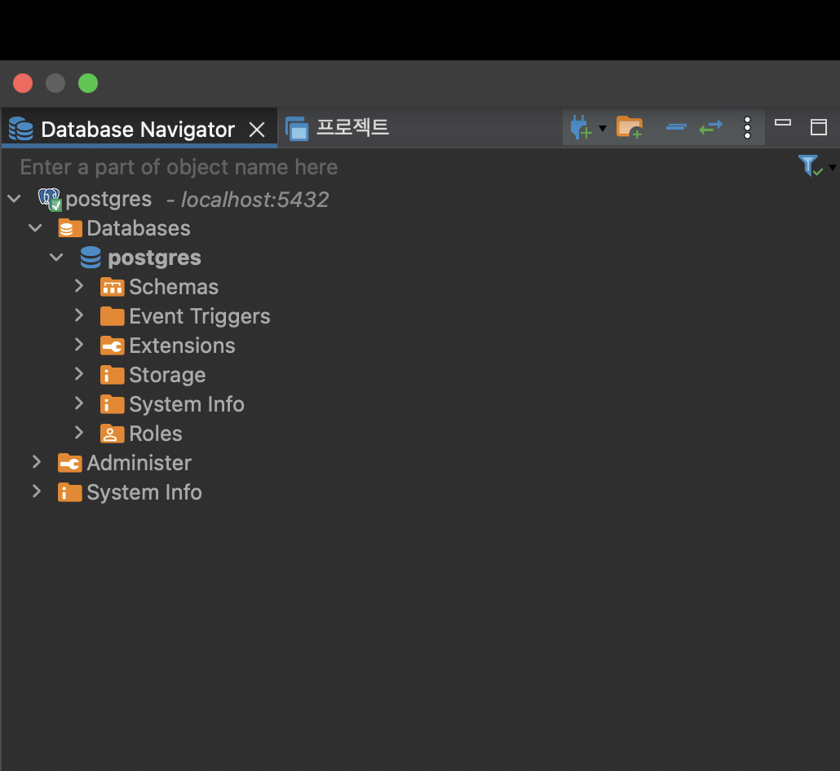Click the green window zoom button
This screenshot has height=771, width=840.
pos(88,83)
